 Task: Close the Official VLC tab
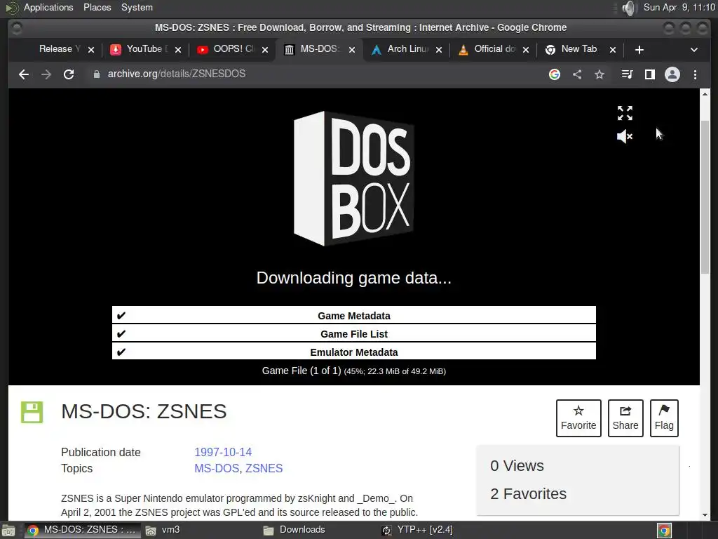coord(526,50)
